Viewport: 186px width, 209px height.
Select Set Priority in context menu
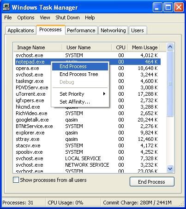pyautogui.click(x=80, y=94)
